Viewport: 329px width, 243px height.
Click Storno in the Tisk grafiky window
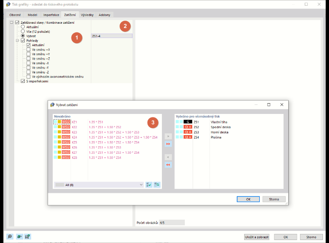(x=311, y=237)
